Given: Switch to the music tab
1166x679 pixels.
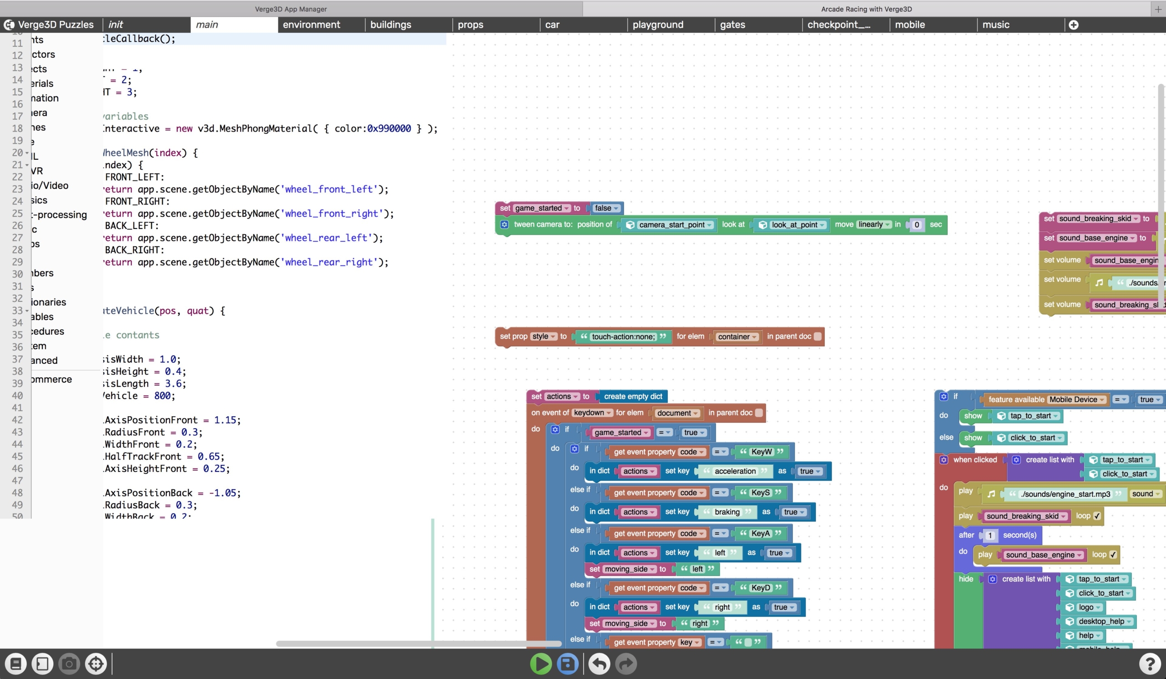Looking at the screenshot, I should click(1021, 25).
